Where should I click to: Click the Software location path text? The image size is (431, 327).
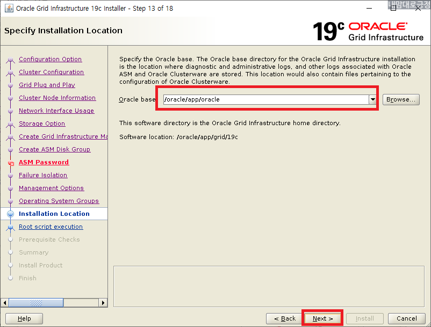207,137
